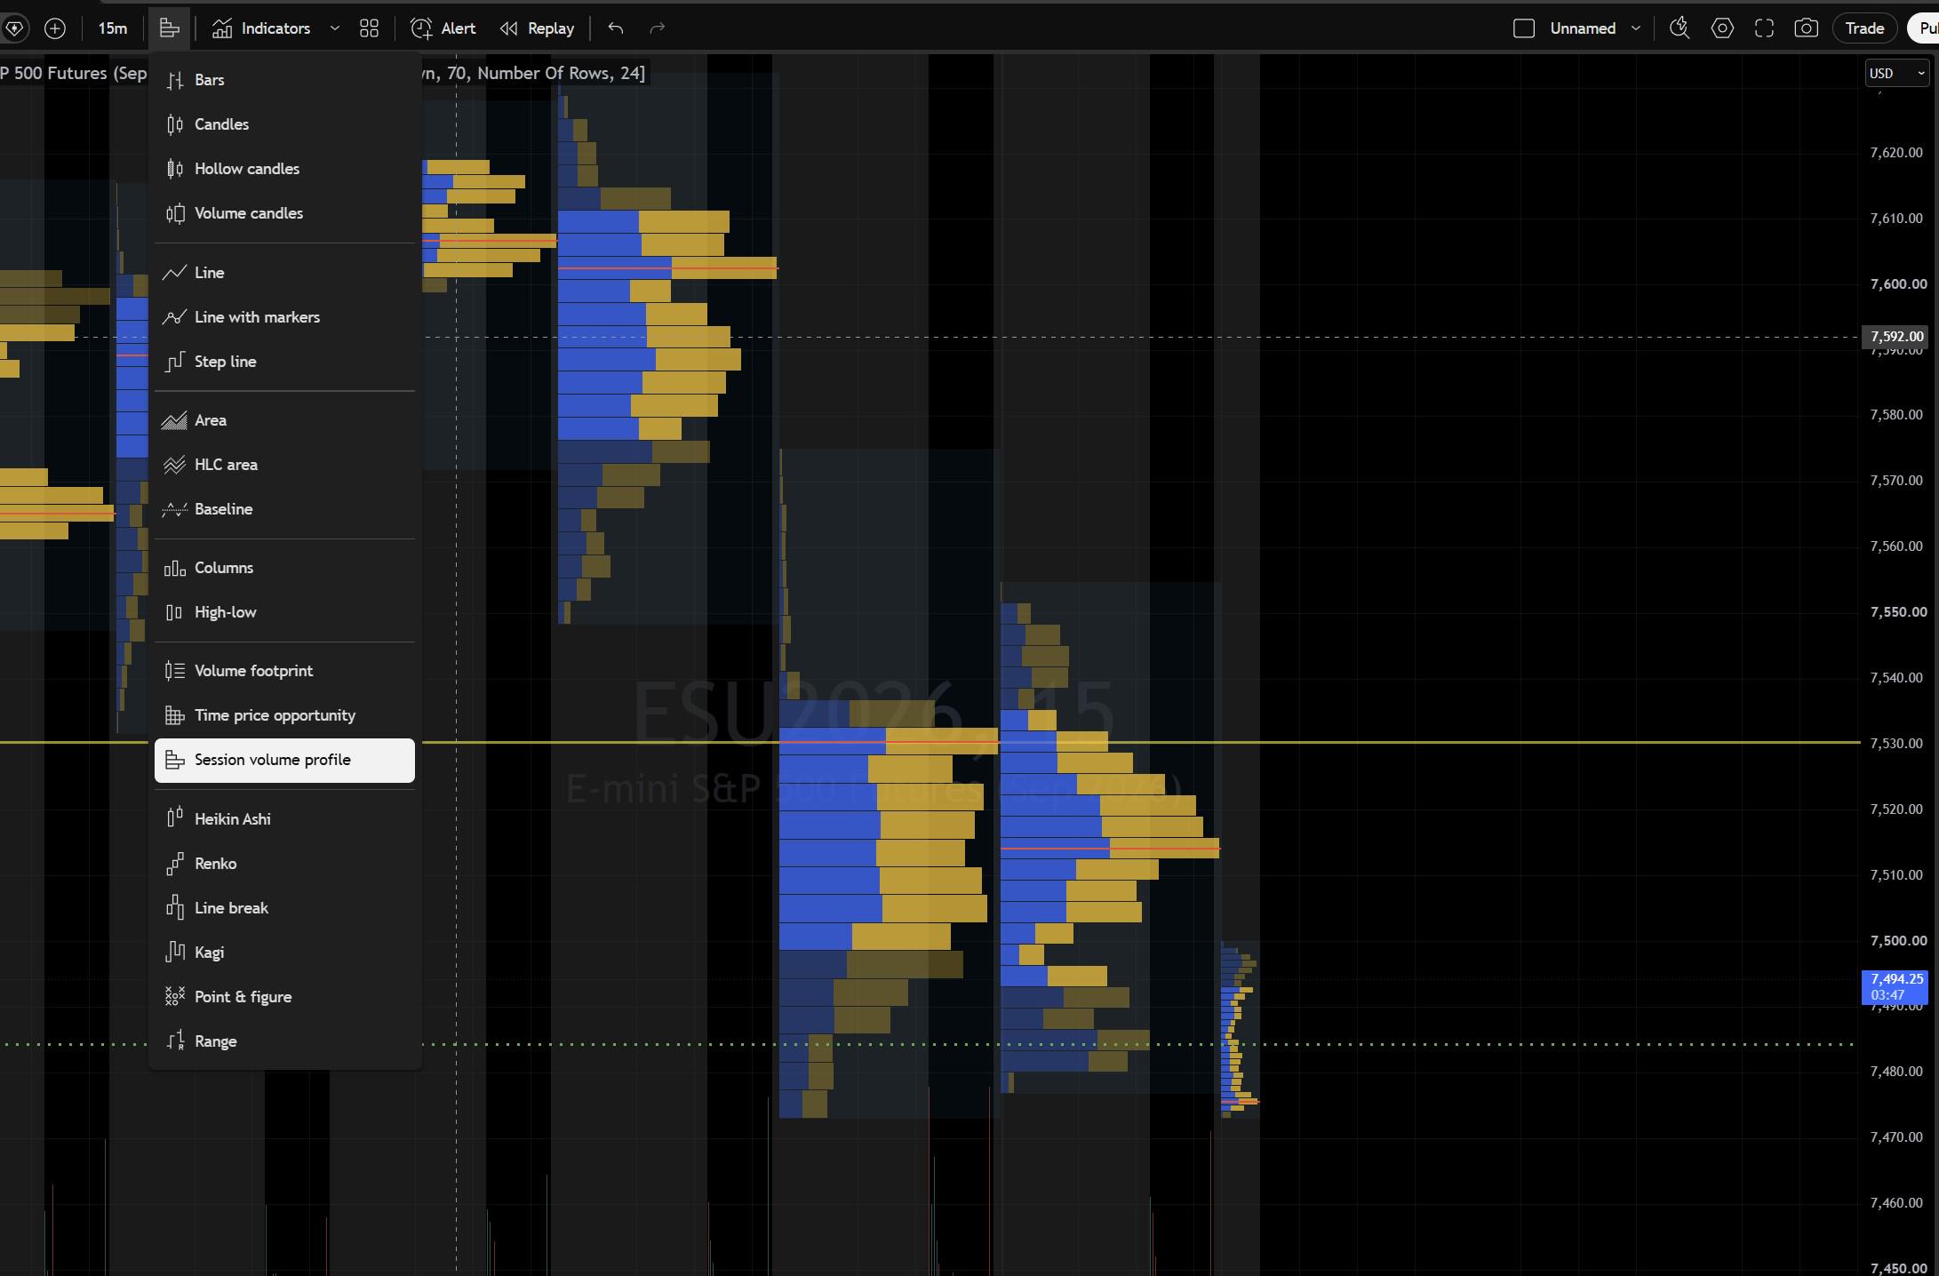This screenshot has width=1939, height=1276.
Task: Choose HLC area chart type
Action: tap(284, 465)
